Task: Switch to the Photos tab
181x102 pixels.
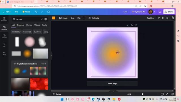Action: (29, 25)
